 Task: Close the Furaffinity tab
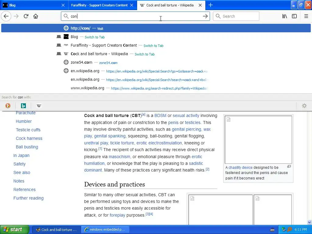132,5
